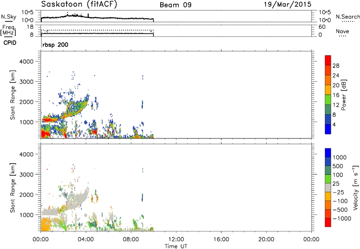This screenshot has height=249, width=360.
Task: Click the "100" label on velocity colorbar
Action: point(337,175)
